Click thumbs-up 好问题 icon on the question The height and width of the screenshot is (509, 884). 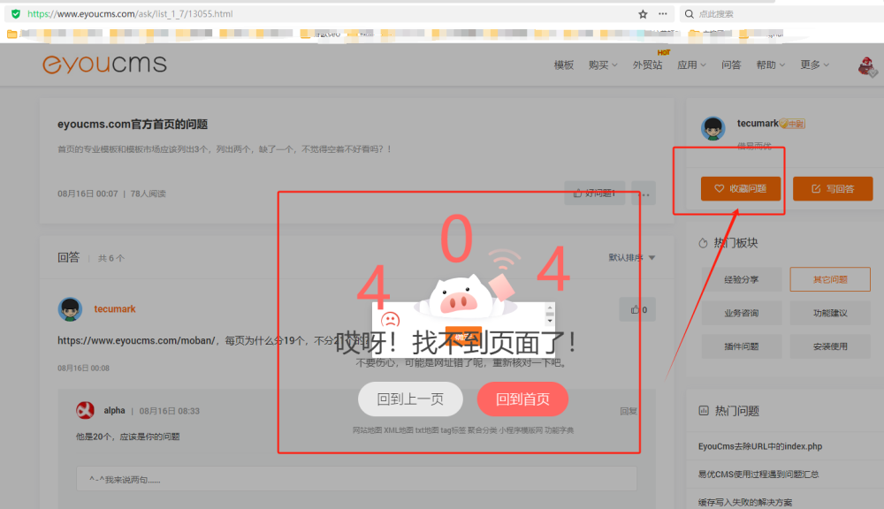tap(577, 194)
